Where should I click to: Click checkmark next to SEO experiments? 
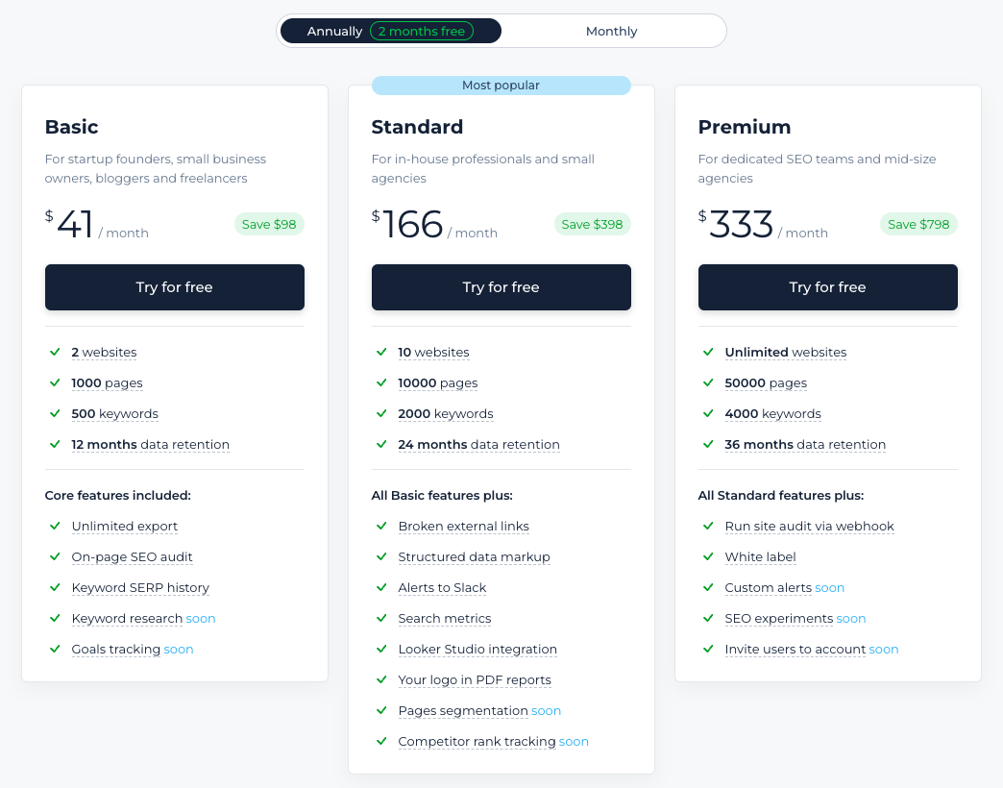click(708, 618)
